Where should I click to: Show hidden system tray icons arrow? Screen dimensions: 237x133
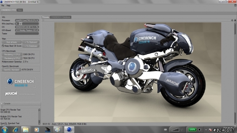click(206, 130)
